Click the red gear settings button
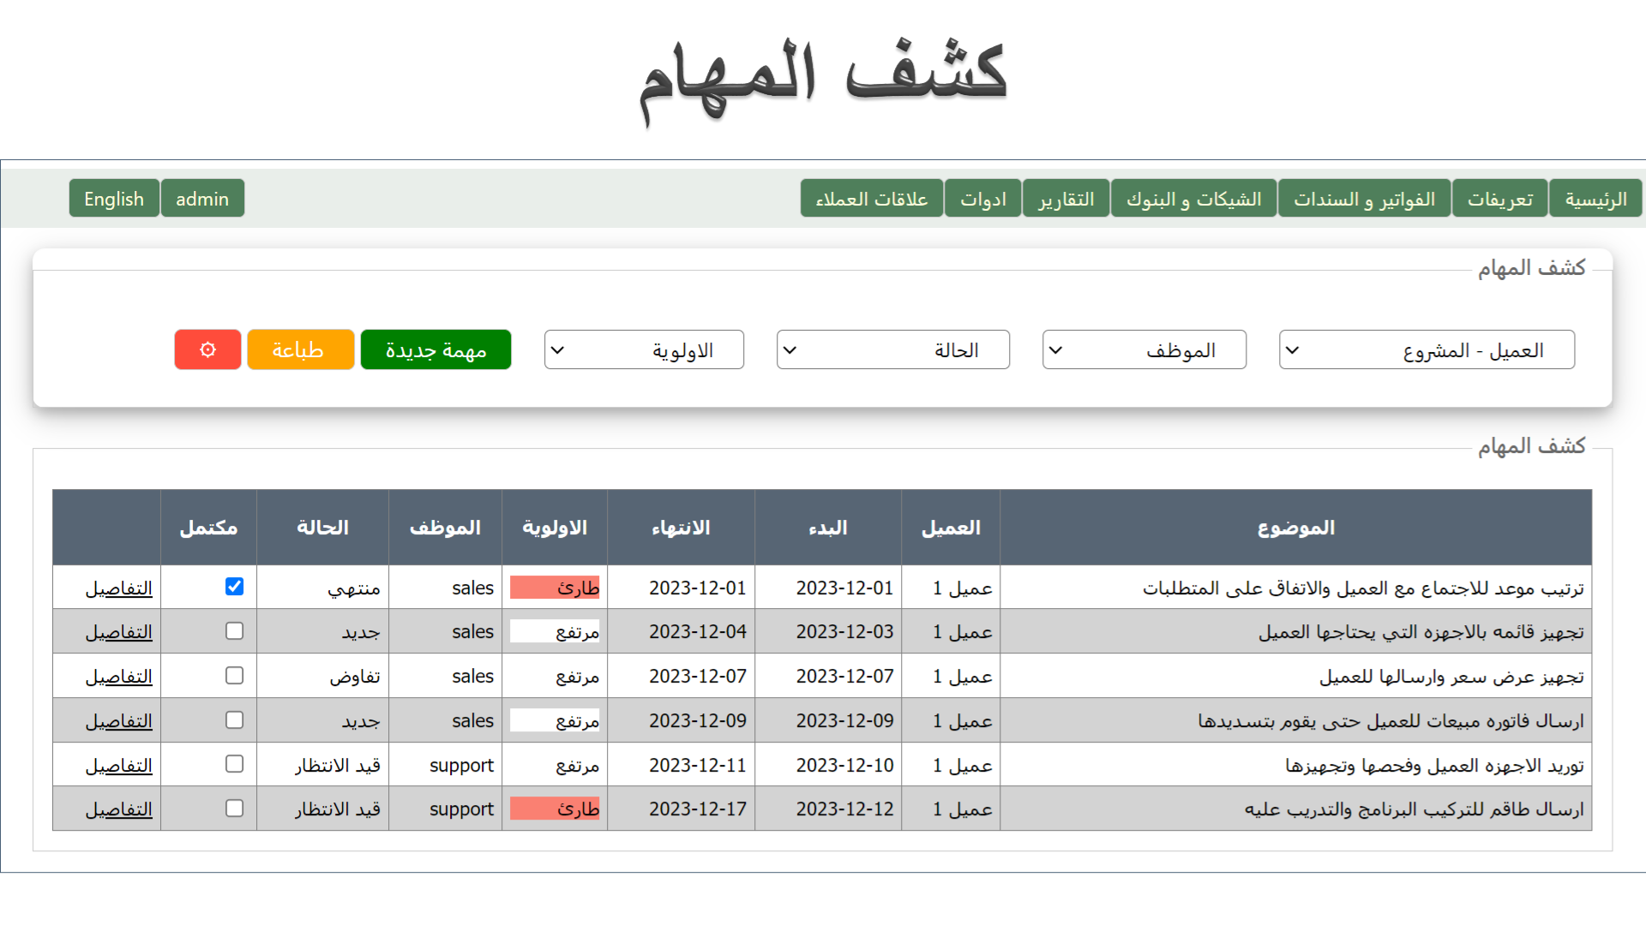This screenshot has height=925, width=1646. point(207,349)
